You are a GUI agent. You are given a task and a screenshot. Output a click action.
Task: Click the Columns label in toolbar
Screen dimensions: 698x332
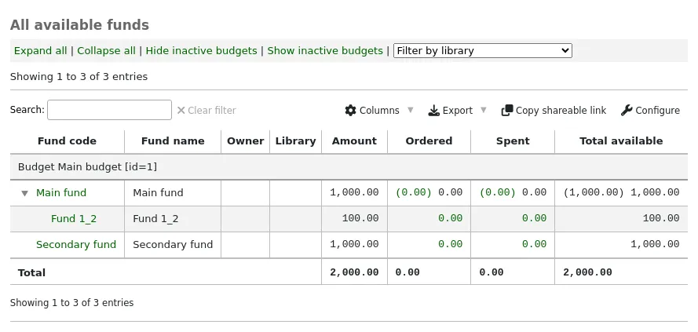pos(379,111)
